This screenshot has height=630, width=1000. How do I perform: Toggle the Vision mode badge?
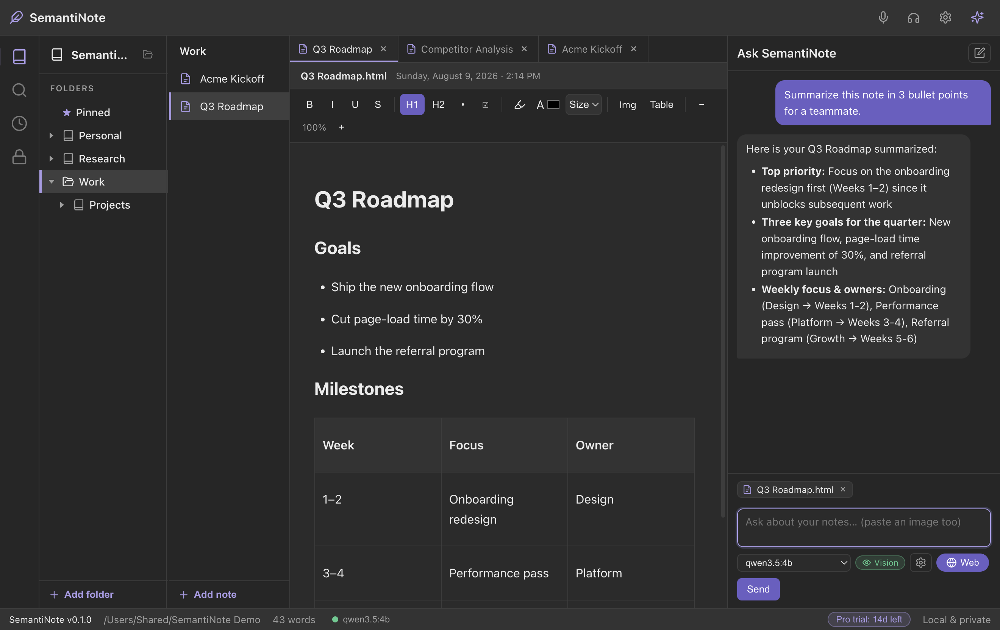pyautogui.click(x=880, y=562)
